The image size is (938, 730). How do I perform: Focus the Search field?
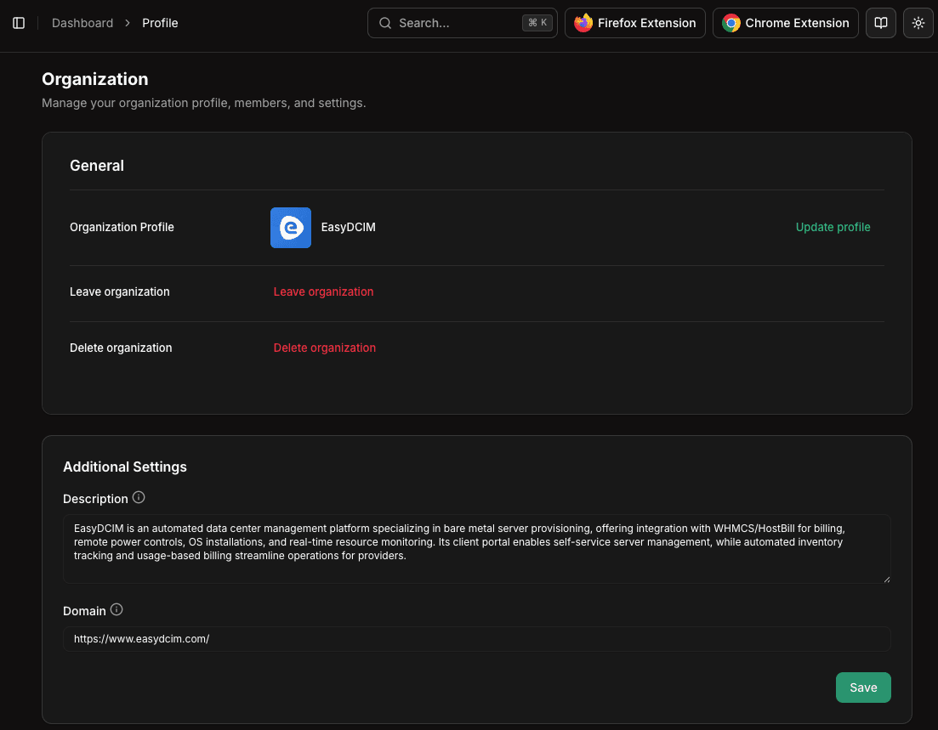(x=463, y=23)
